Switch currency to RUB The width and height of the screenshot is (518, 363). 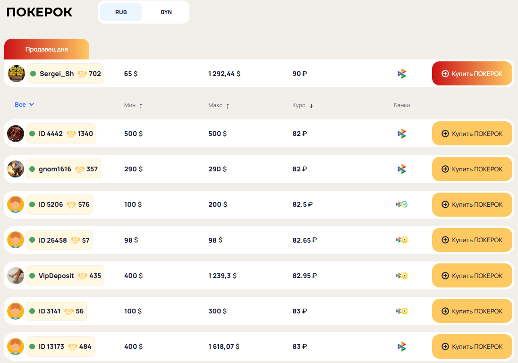point(121,12)
